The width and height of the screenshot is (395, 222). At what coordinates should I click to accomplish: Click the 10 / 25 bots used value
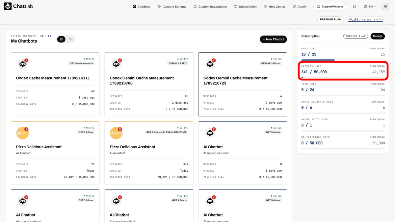click(x=309, y=54)
